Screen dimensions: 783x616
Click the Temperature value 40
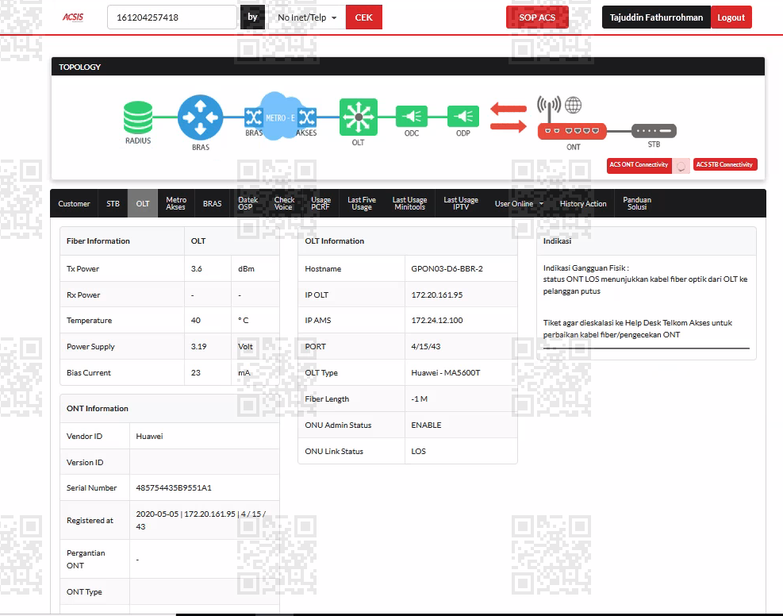[x=196, y=320]
